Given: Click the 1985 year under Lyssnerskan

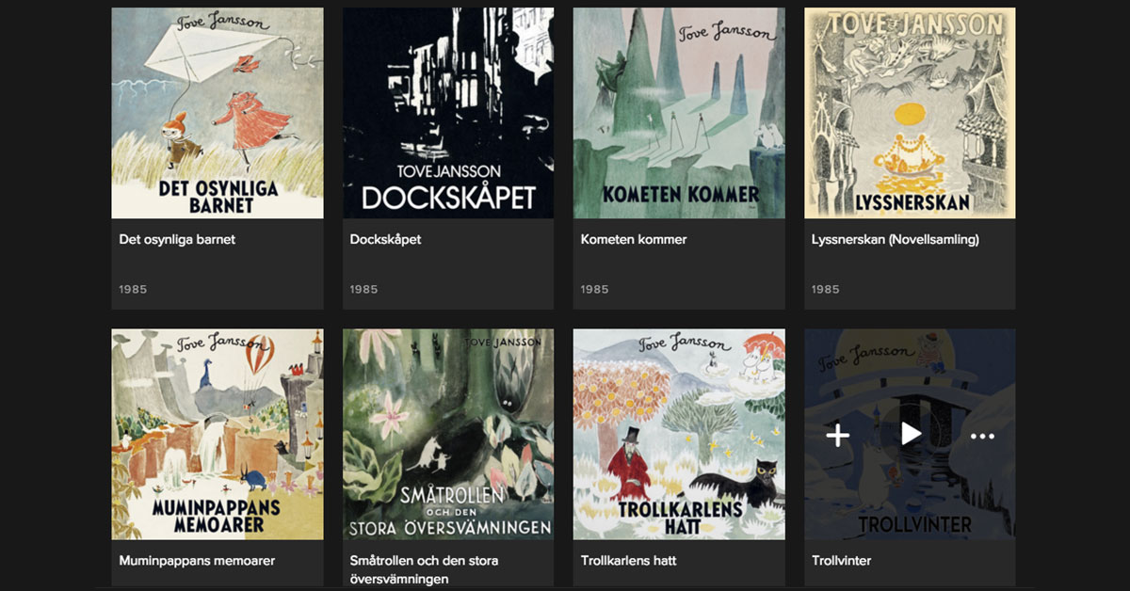Looking at the screenshot, I should tap(825, 289).
